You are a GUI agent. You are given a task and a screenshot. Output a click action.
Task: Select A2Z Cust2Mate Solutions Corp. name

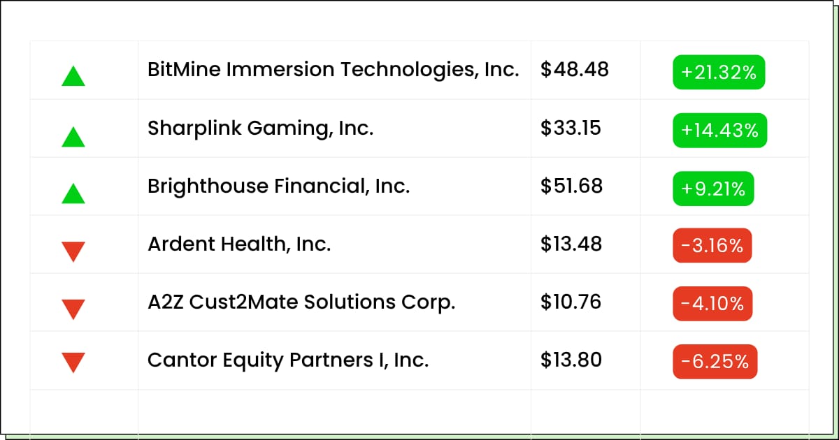(301, 302)
